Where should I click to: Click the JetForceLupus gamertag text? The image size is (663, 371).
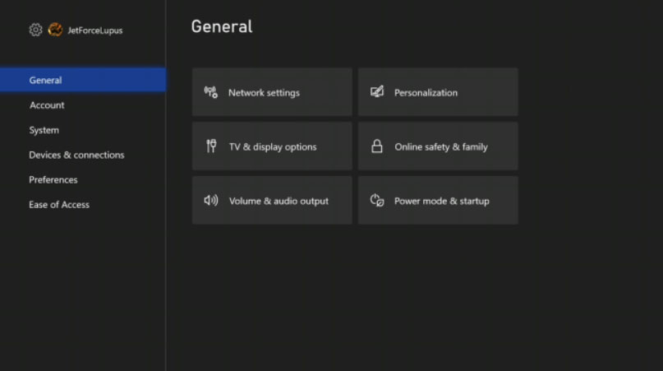coord(95,30)
